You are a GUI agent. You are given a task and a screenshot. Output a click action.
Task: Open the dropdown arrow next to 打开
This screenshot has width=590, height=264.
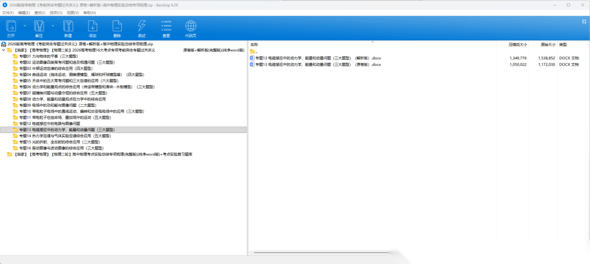(25, 26)
